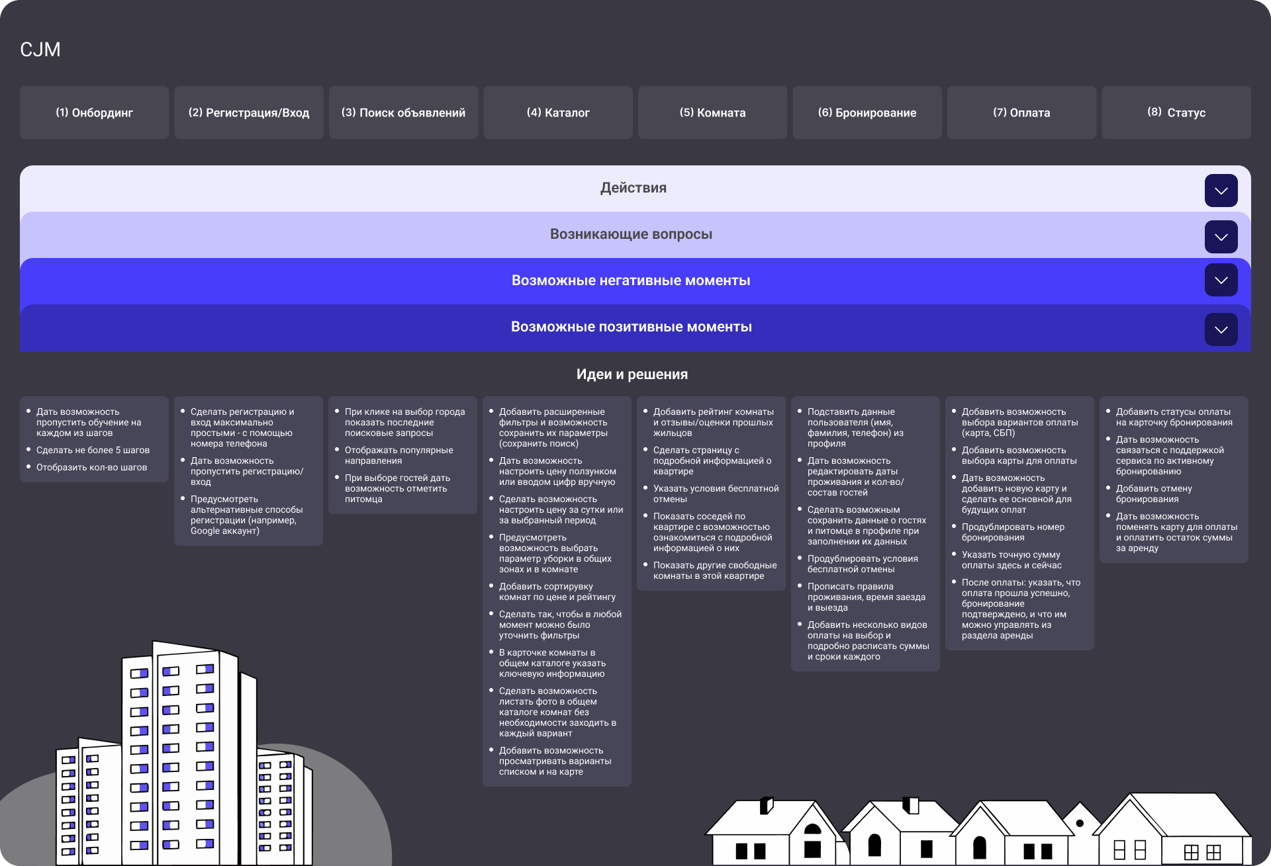The height and width of the screenshot is (866, 1271).
Task: Select the (1) Онбординг stage tab
Action: pos(94,112)
